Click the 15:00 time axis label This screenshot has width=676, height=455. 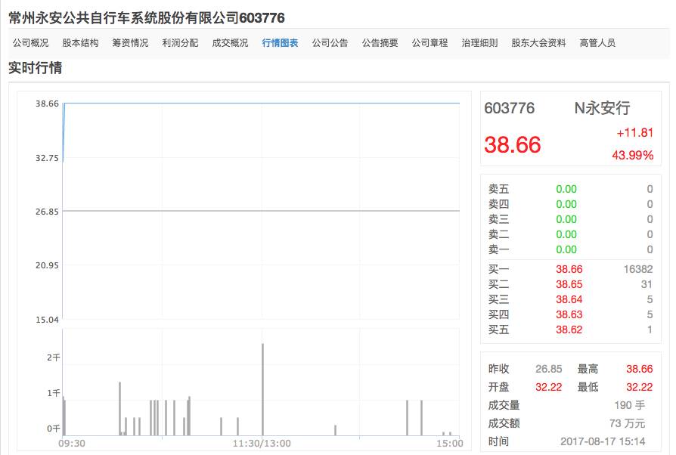[450, 444]
